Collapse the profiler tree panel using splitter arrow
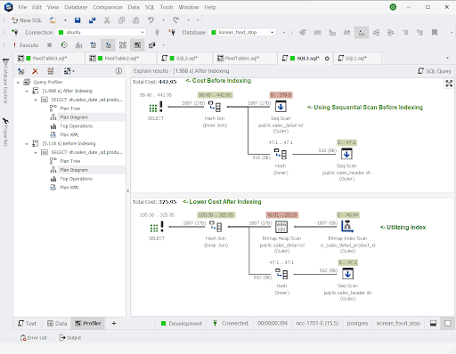The image size is (456, 354). 128,190
